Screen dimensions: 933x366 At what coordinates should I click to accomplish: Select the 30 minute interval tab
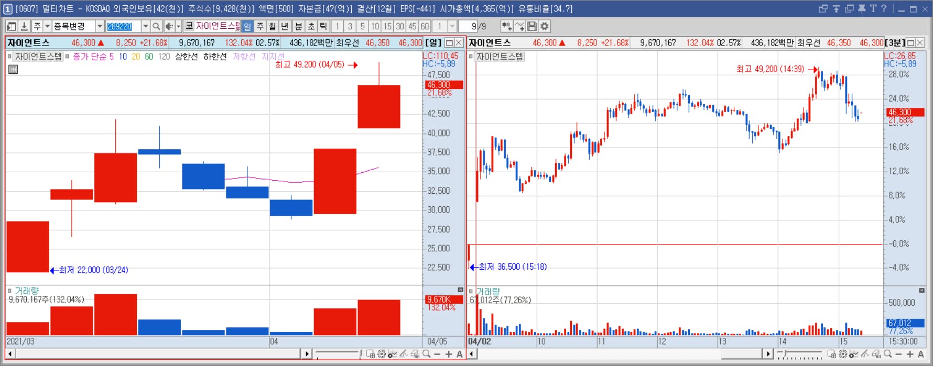pyautogui.click(x=400, y=26)
